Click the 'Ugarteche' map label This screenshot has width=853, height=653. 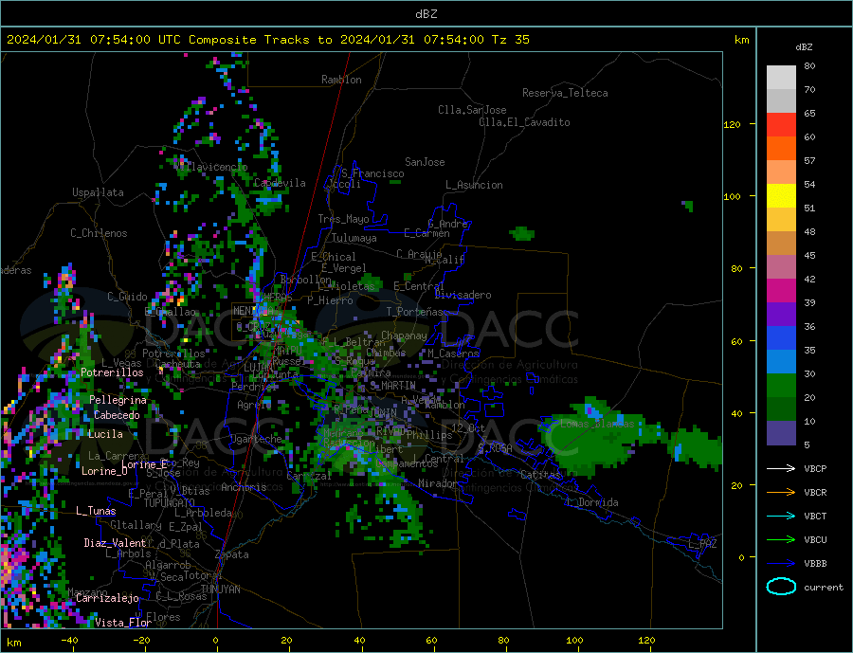(257, 439)
